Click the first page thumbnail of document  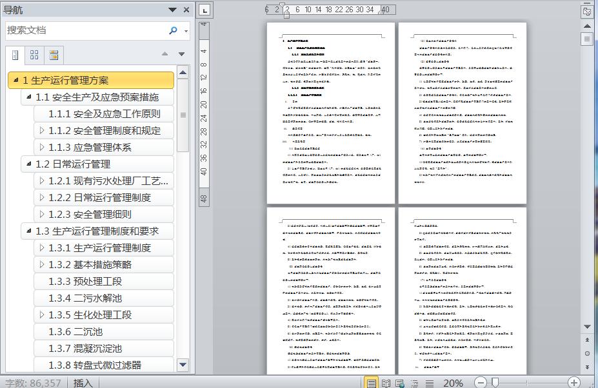(x=331, y=113)
